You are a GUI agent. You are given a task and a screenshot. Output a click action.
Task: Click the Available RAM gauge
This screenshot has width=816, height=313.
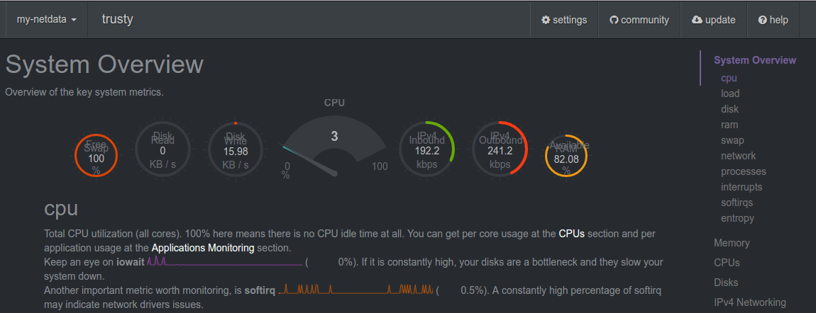(x=566, y=156)
